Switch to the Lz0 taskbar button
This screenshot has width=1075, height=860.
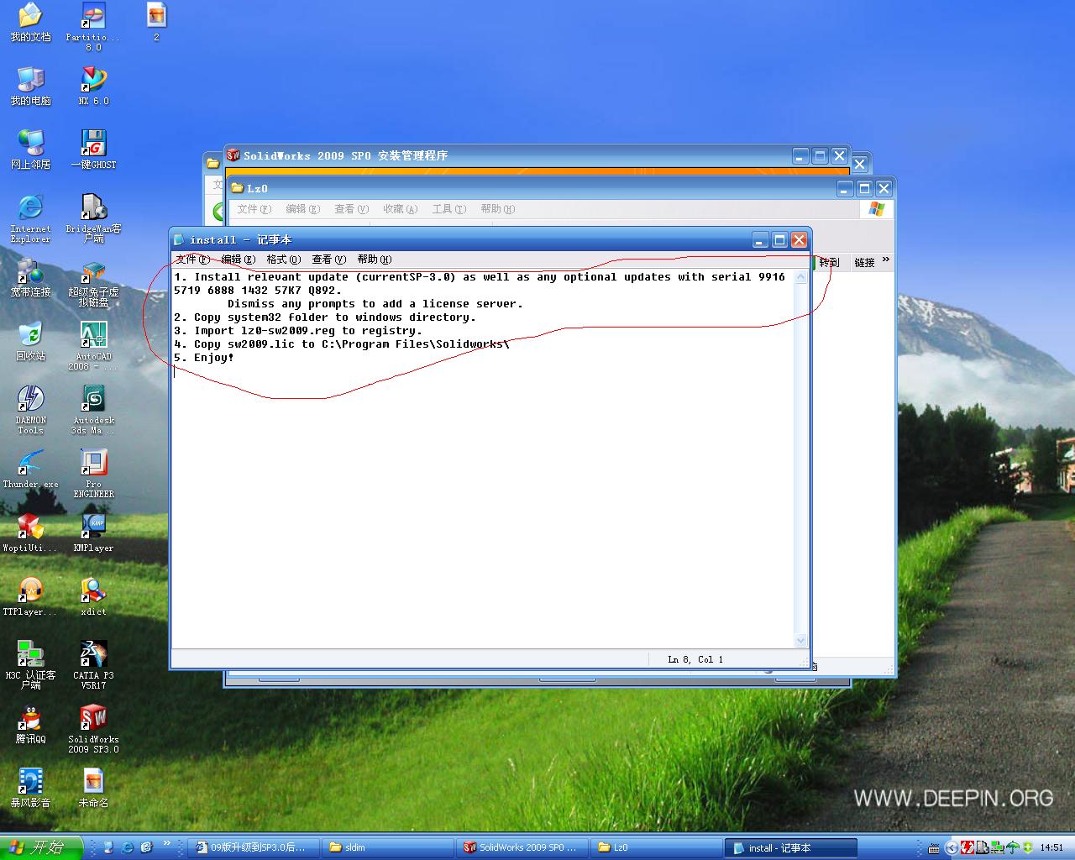coord(657,847)
